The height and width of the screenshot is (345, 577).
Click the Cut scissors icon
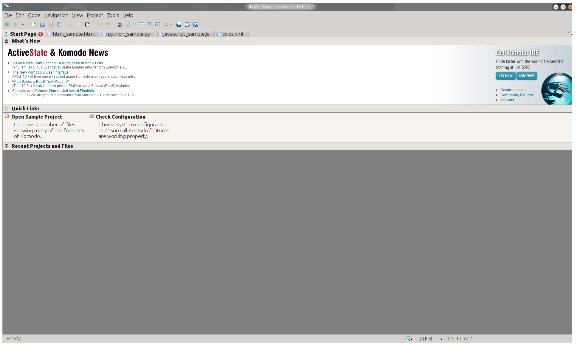click(x=71, y=24)
